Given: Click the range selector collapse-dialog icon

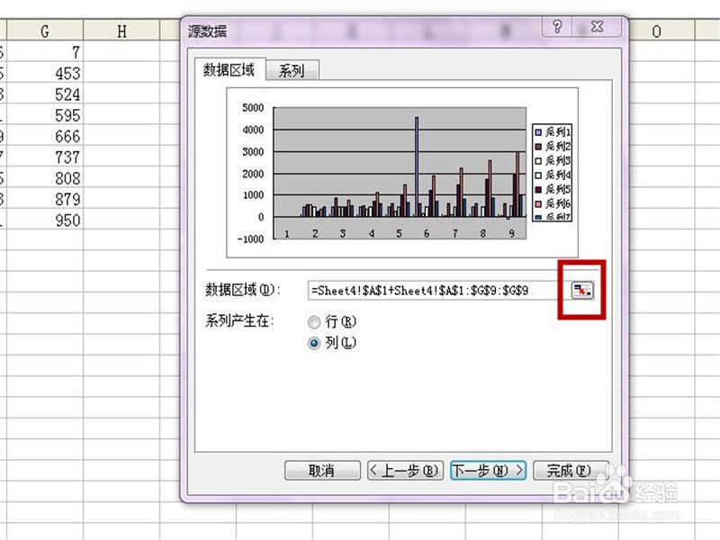Looking at the screenshot, I should [582, 290].
